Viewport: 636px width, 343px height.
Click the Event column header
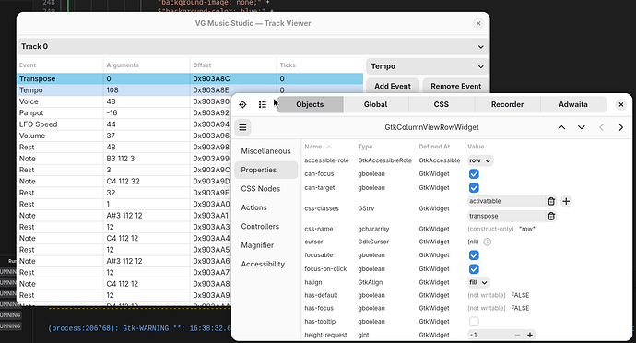pyautogui.click(x=60, y=65)
